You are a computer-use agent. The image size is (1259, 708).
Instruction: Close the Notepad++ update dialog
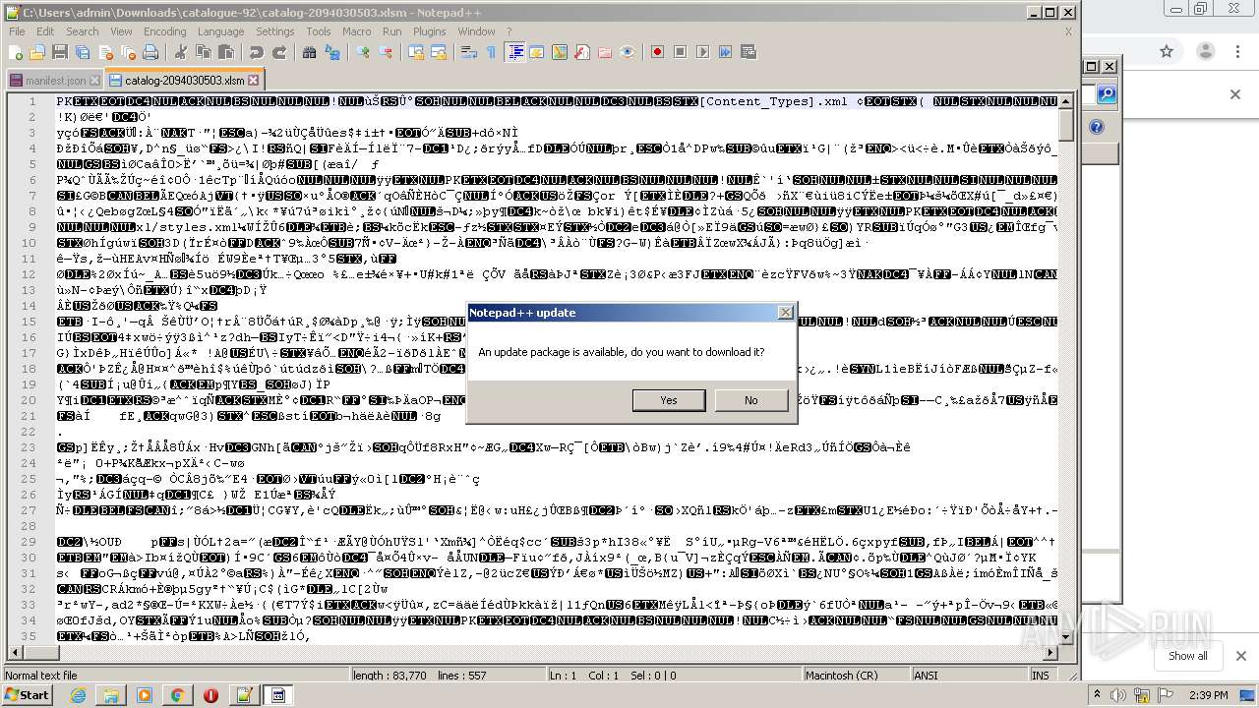[785, 313]
